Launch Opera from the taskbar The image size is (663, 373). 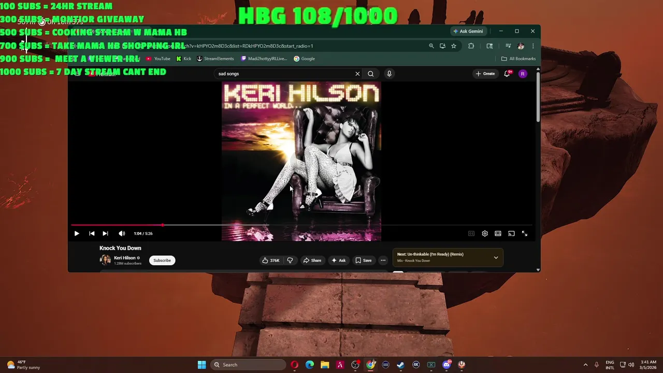point(295,365)
